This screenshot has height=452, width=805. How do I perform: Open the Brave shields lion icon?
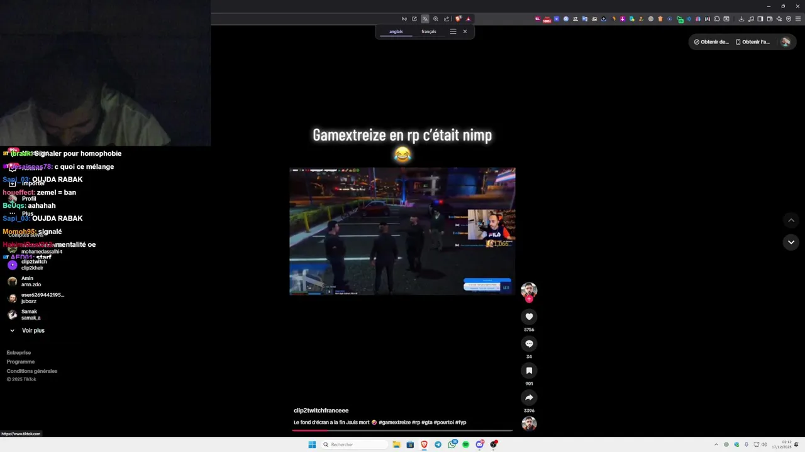point(458,19)
